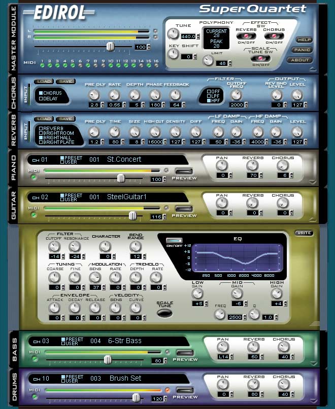Click the polyphony Limit knob
This screenshot has width=335, height=409.
(x=208, y=60)
